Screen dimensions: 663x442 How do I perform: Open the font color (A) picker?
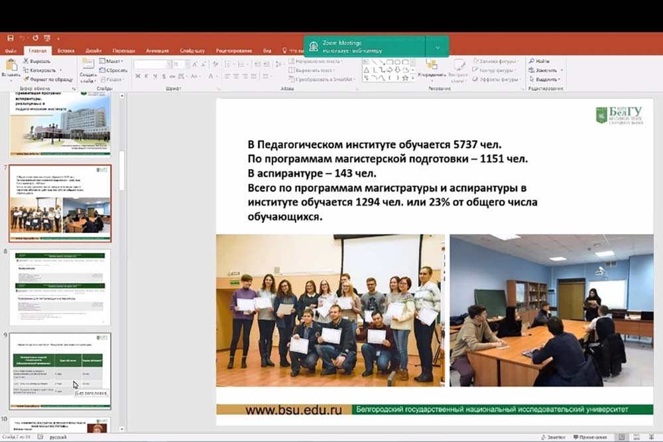210,76
